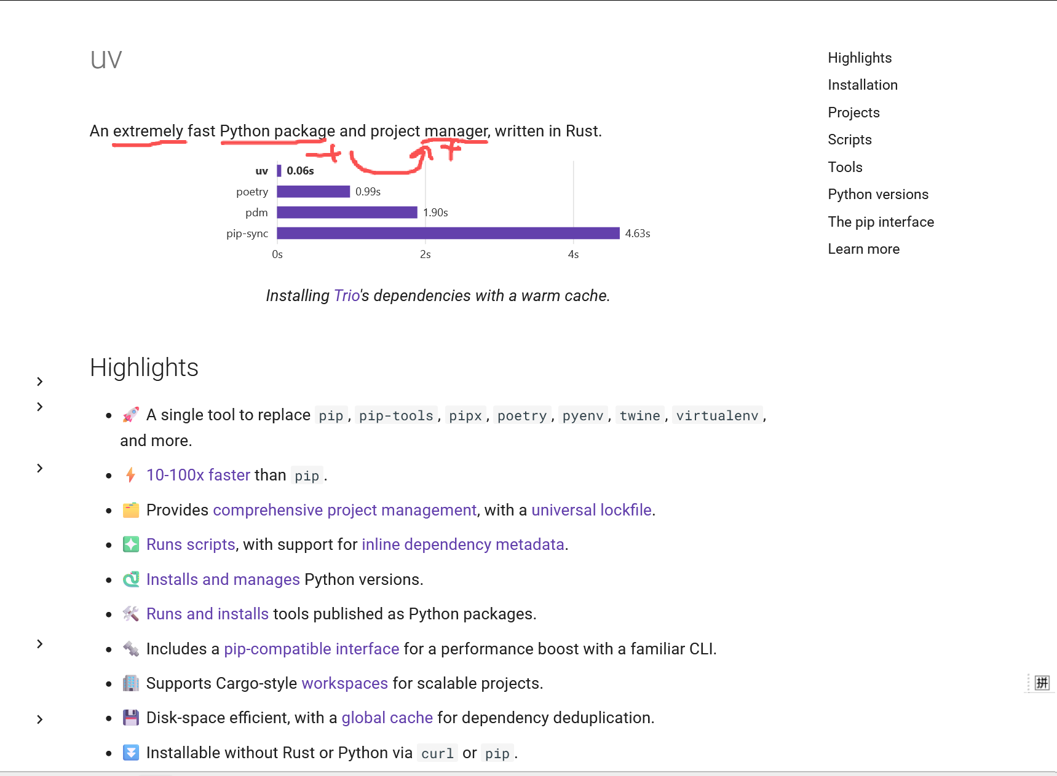
Task: Click the global cache link
Action: point(387,718)
